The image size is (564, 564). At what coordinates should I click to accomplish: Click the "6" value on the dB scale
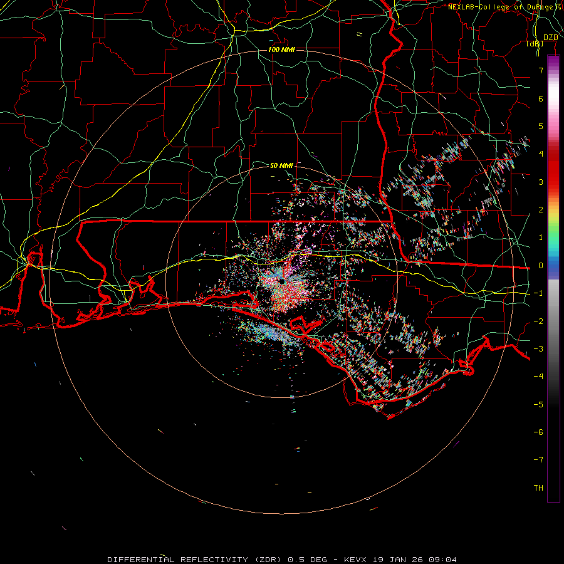[x=541, y=98]
